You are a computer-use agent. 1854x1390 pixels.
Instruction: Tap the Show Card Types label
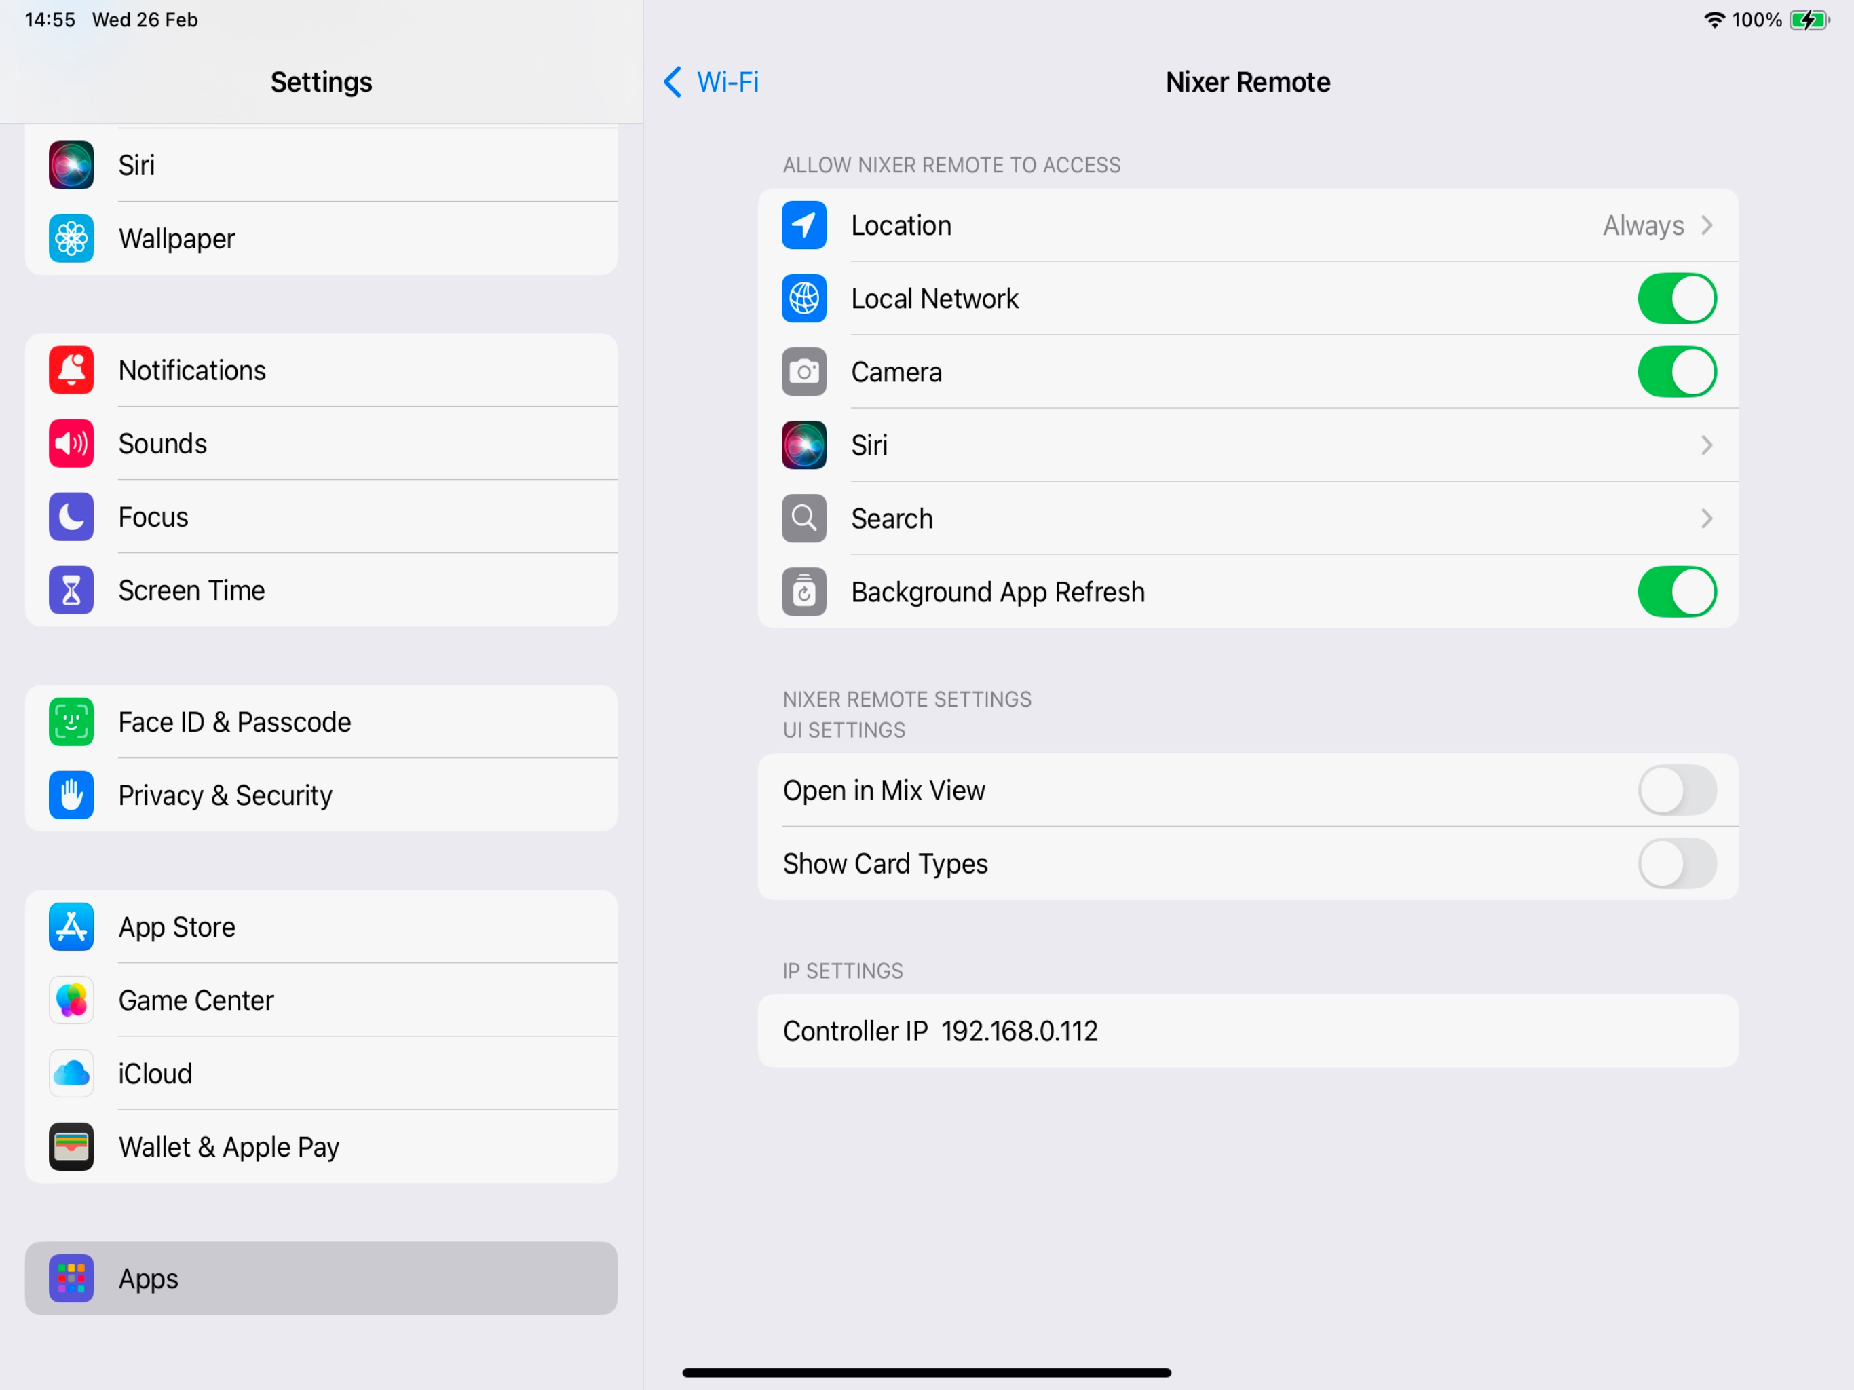tap(885, 863)
